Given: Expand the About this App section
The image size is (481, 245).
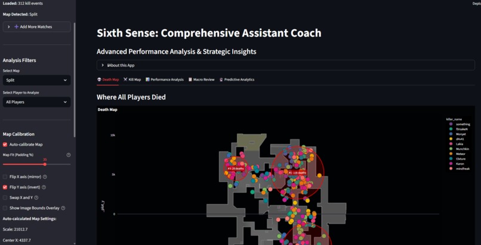Looking at the screenshot, I should [286, 65].
